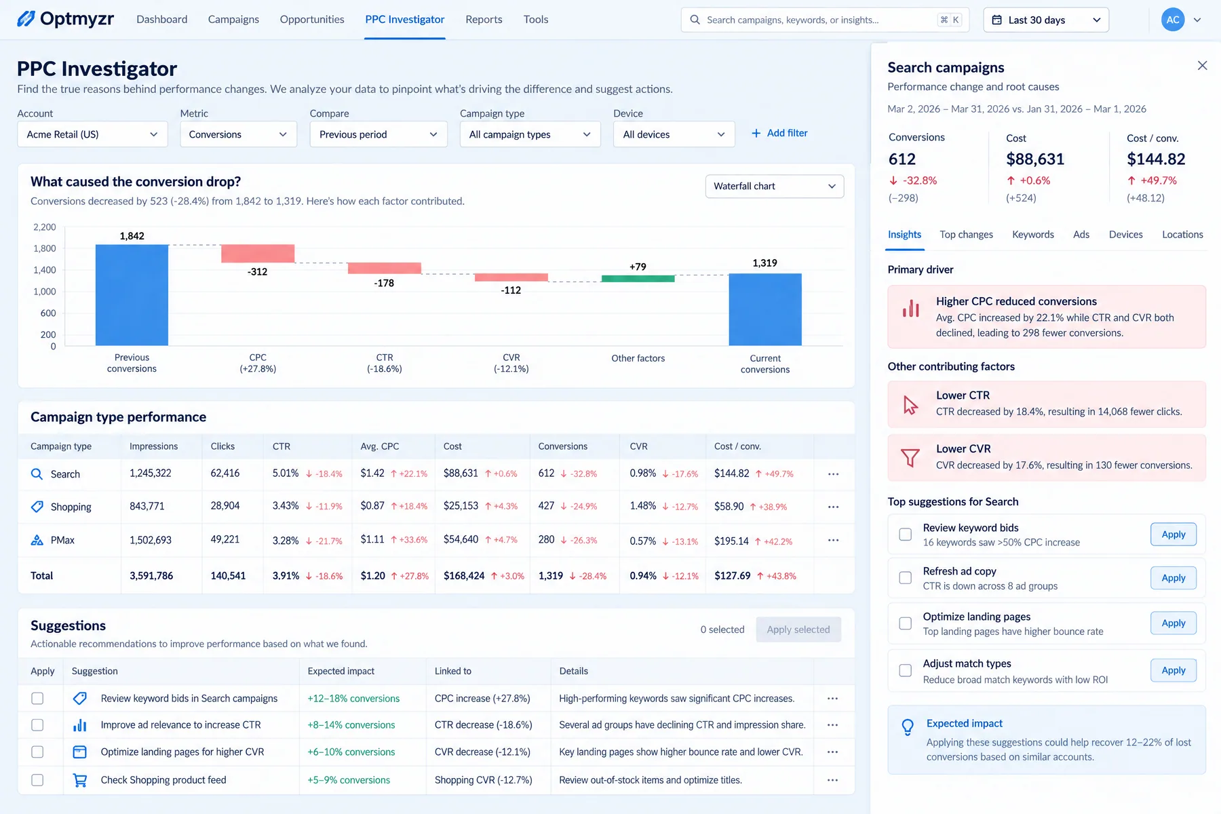Open more menu for Improve ad relevance suggestion
The height and width of the screenshot is (814, 1221).
[832, 724]
